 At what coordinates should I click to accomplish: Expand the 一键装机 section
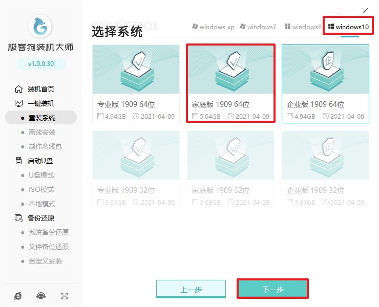point(40,103)
